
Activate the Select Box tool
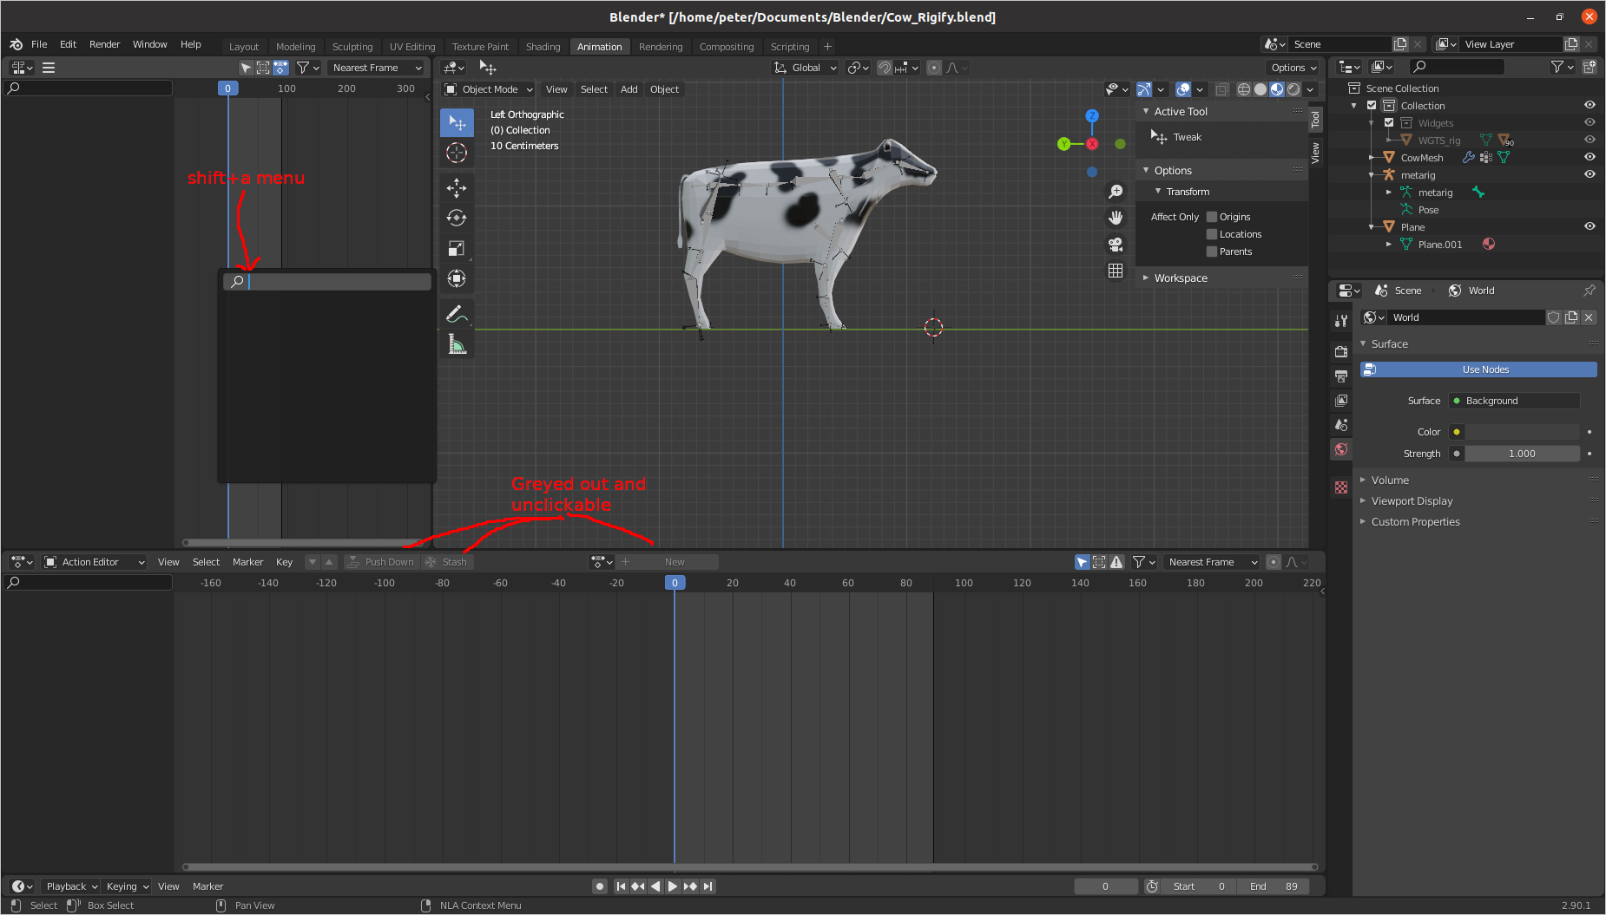click(457, 123)
